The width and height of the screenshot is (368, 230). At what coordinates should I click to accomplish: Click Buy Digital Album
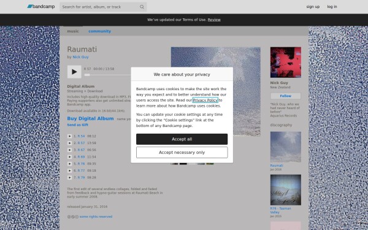pos(90,118)
